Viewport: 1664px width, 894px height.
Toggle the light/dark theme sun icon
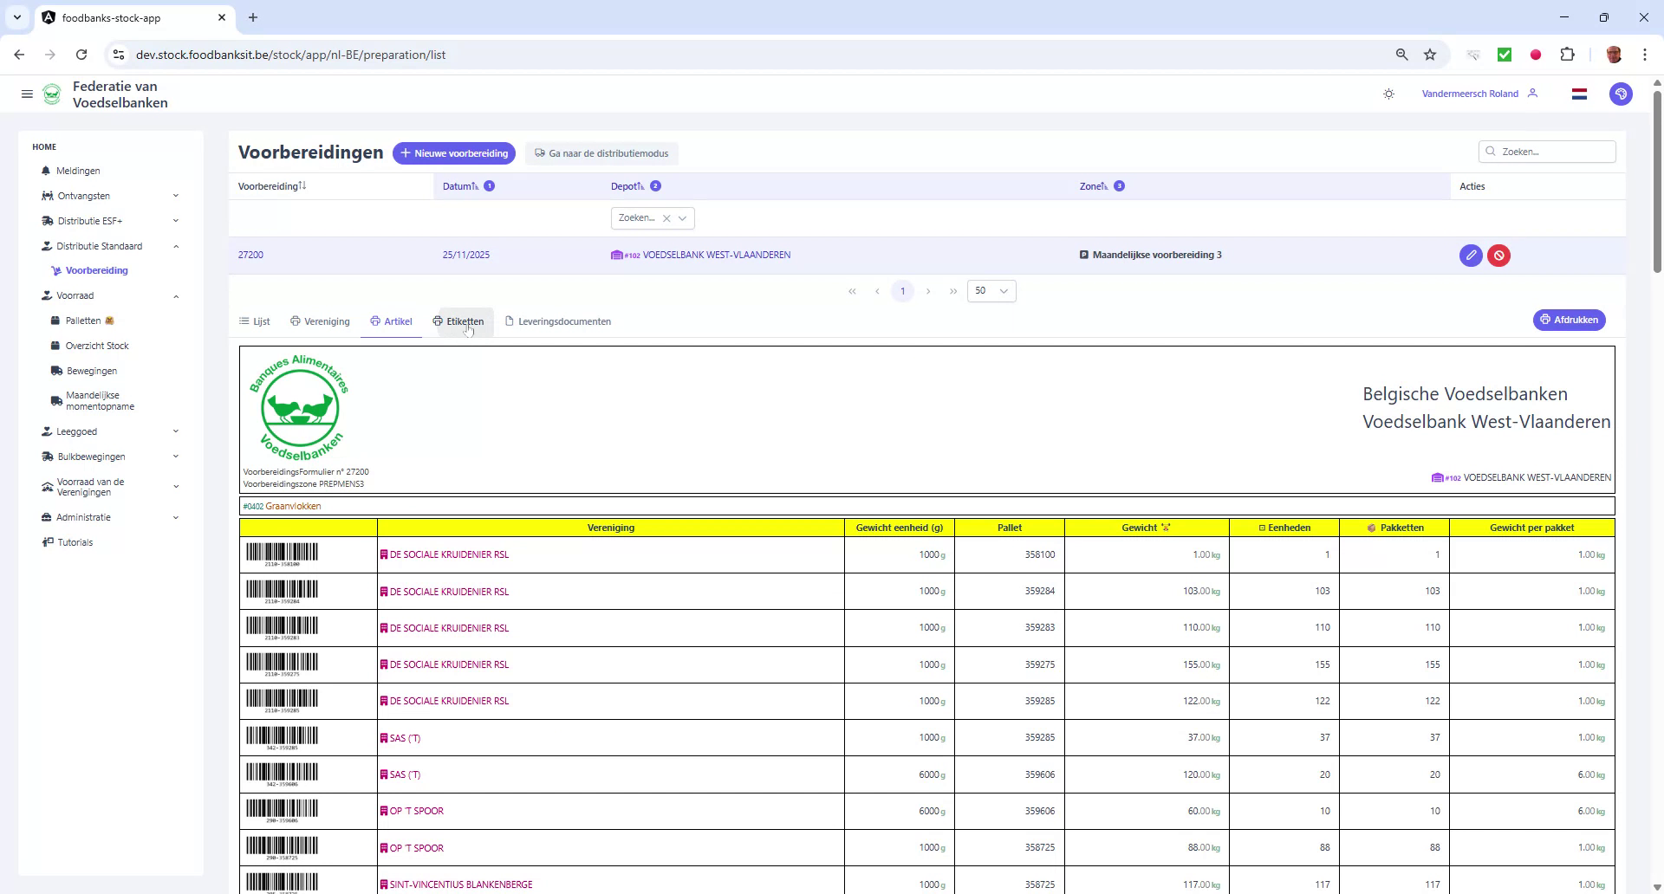tap(1388, 93)
